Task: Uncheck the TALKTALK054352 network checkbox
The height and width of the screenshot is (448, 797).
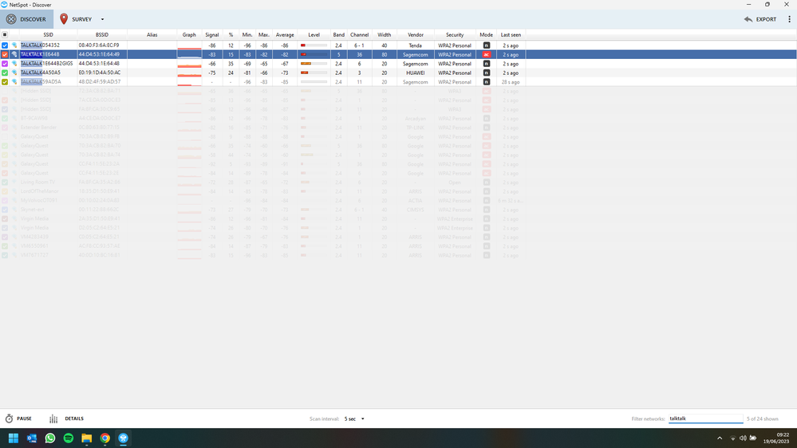Action: tap(5, 45)
